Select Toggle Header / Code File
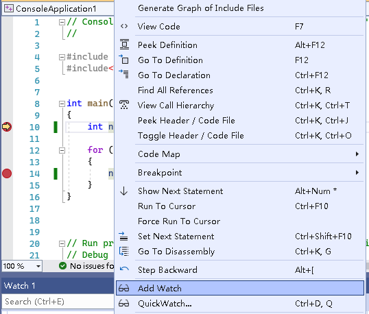The image size is (369, 314). pos(240,135)
